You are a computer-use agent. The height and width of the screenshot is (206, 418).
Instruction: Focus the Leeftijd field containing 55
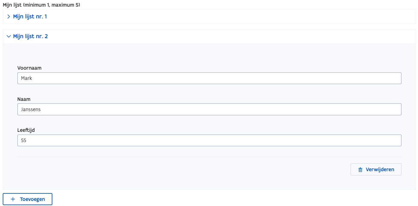[x=209, y=141]
